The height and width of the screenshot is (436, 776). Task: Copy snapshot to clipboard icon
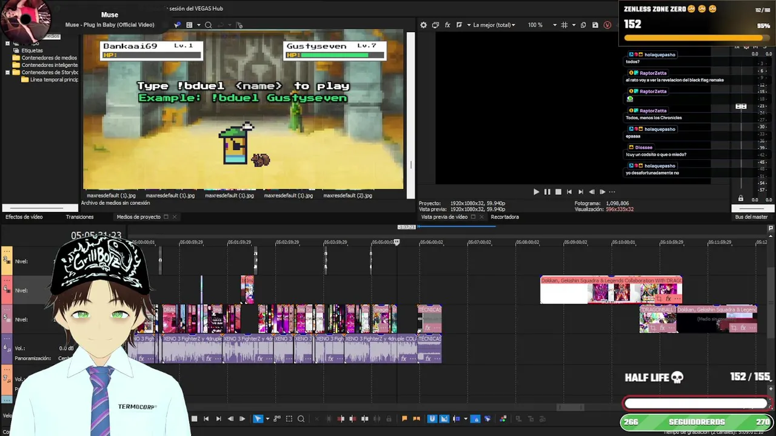(x=583, y=25)
